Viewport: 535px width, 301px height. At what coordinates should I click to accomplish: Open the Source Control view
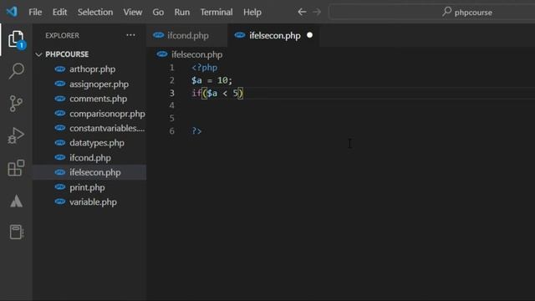16,104
